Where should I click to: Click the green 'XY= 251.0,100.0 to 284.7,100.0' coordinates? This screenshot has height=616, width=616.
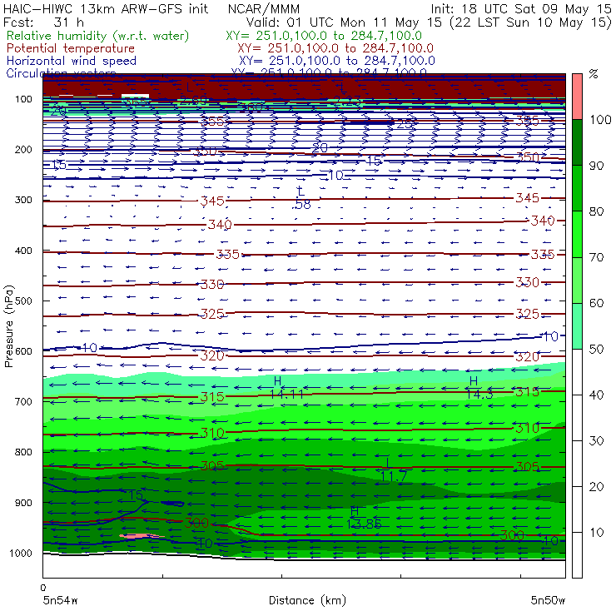tap(324, 36)
